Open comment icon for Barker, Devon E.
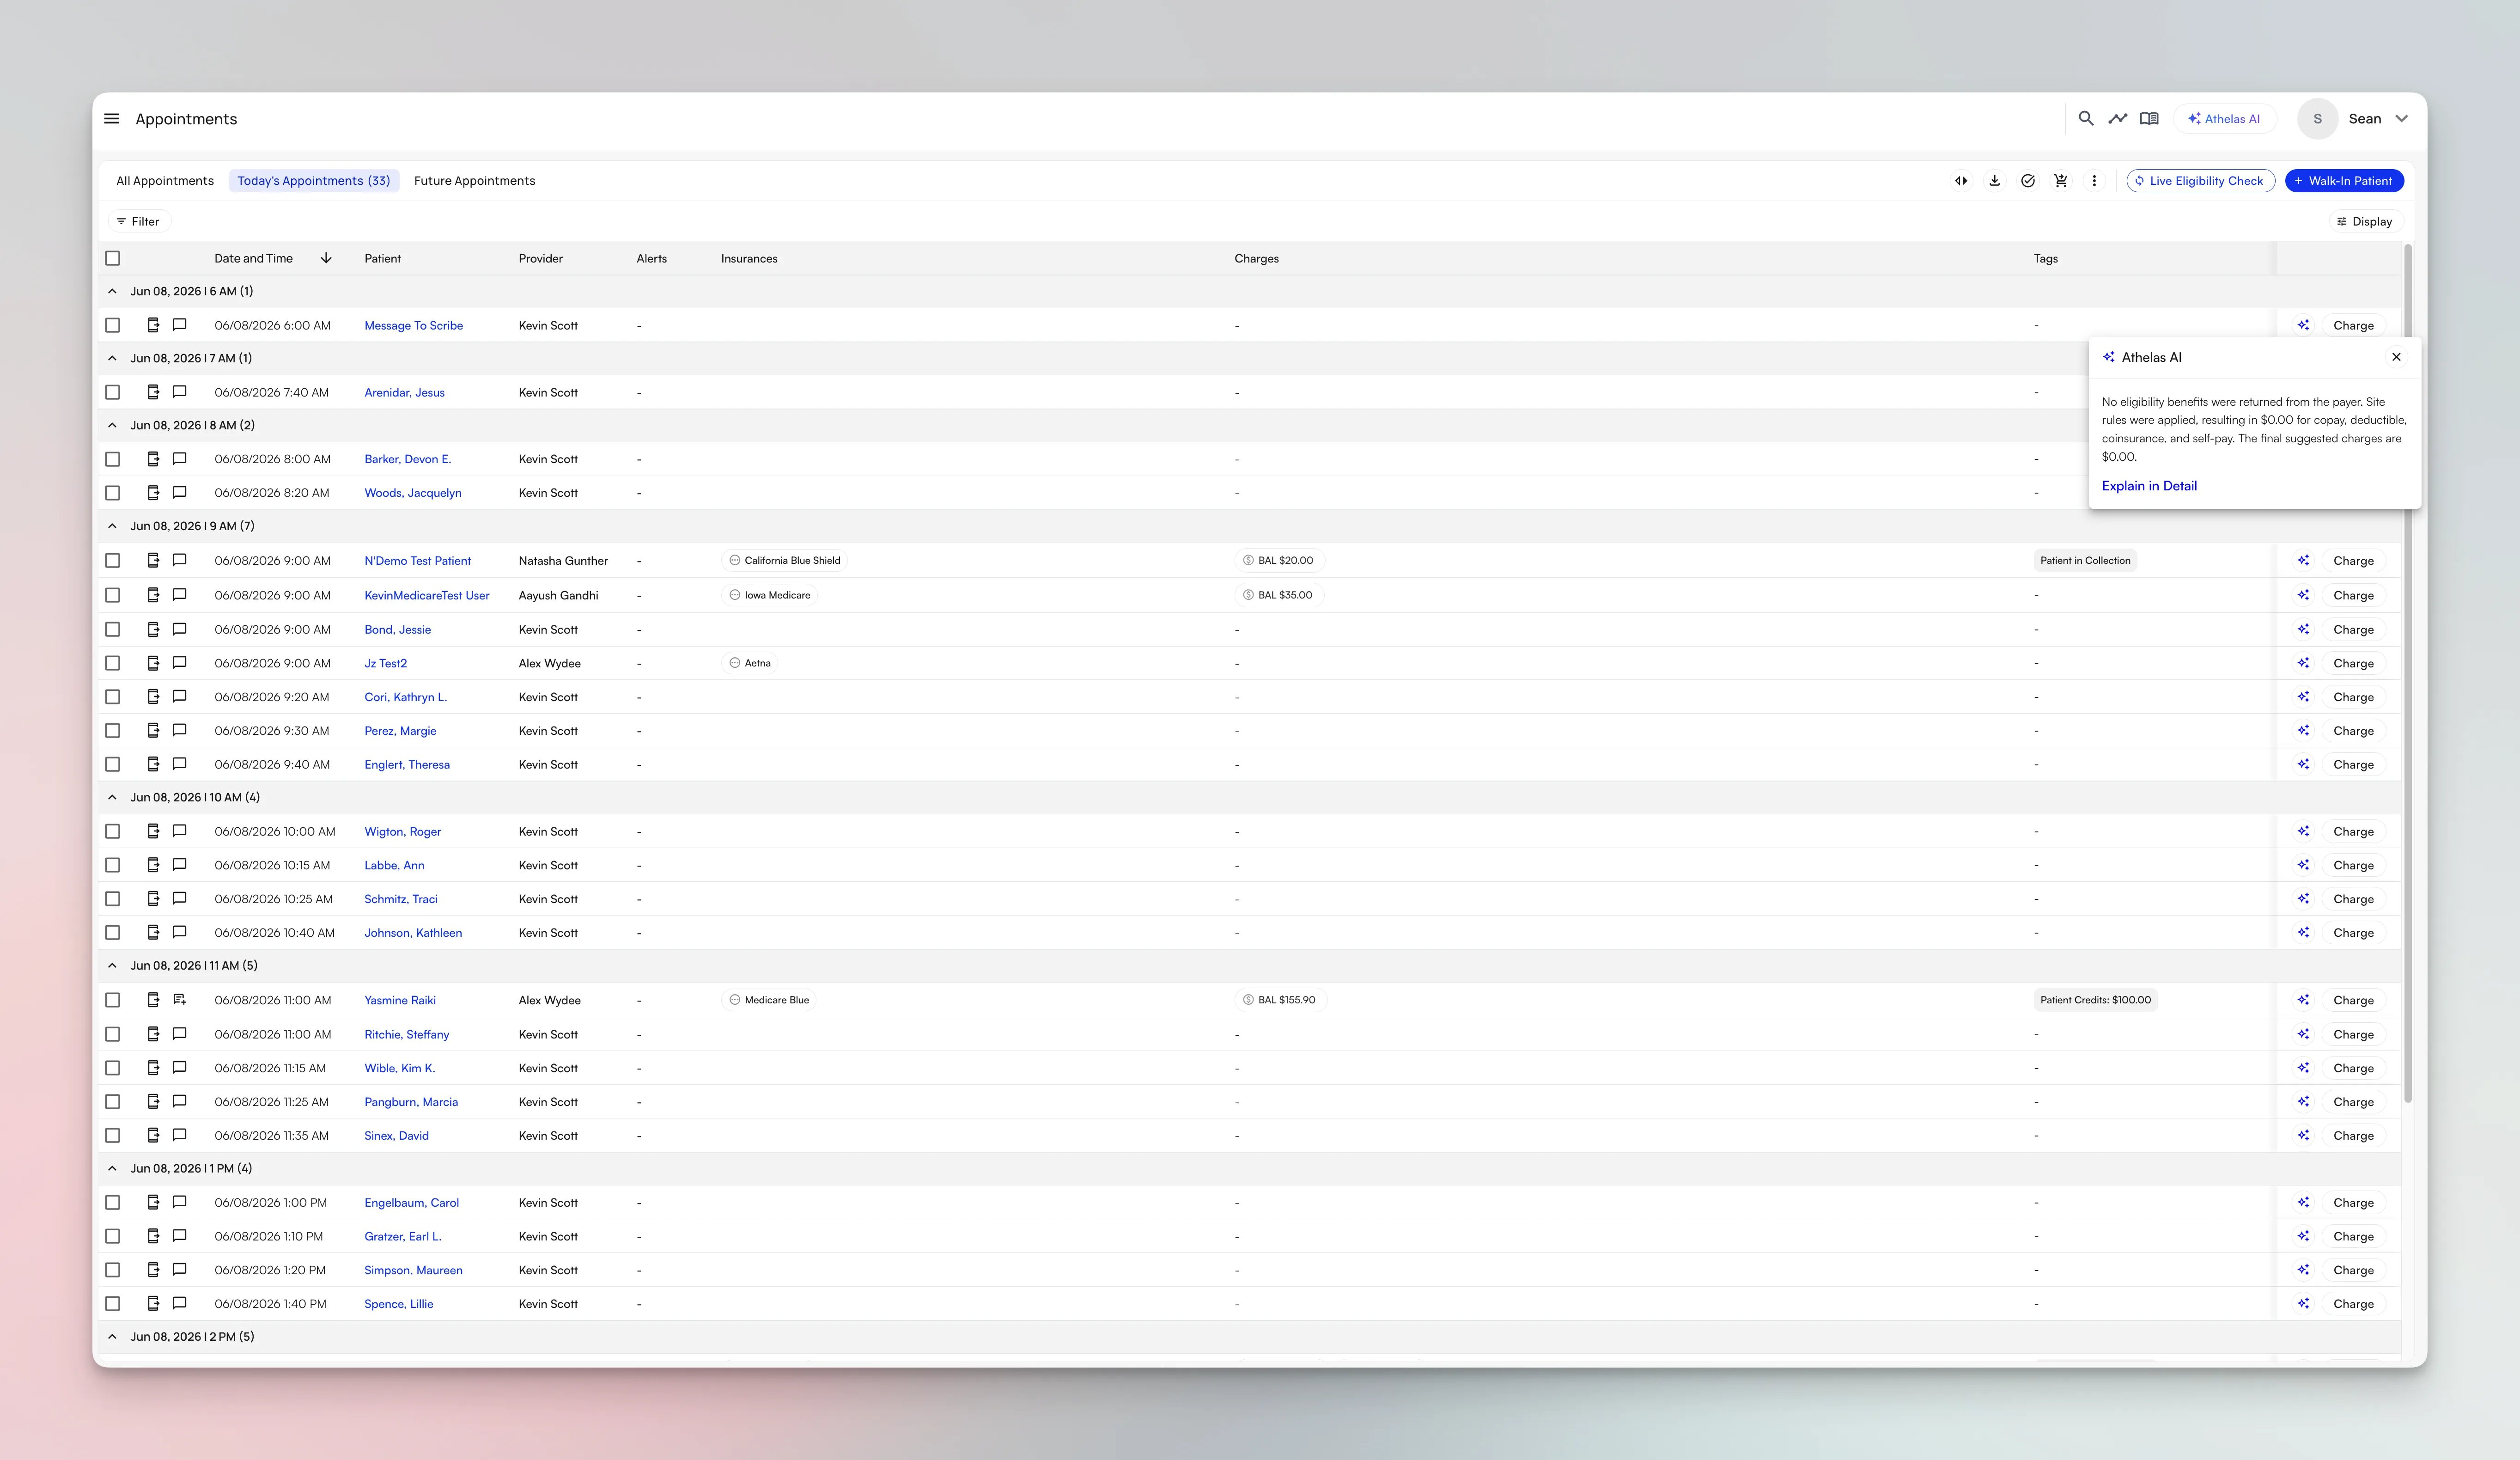Viewport: 2520px width, 1460px height. pos(180,459)
